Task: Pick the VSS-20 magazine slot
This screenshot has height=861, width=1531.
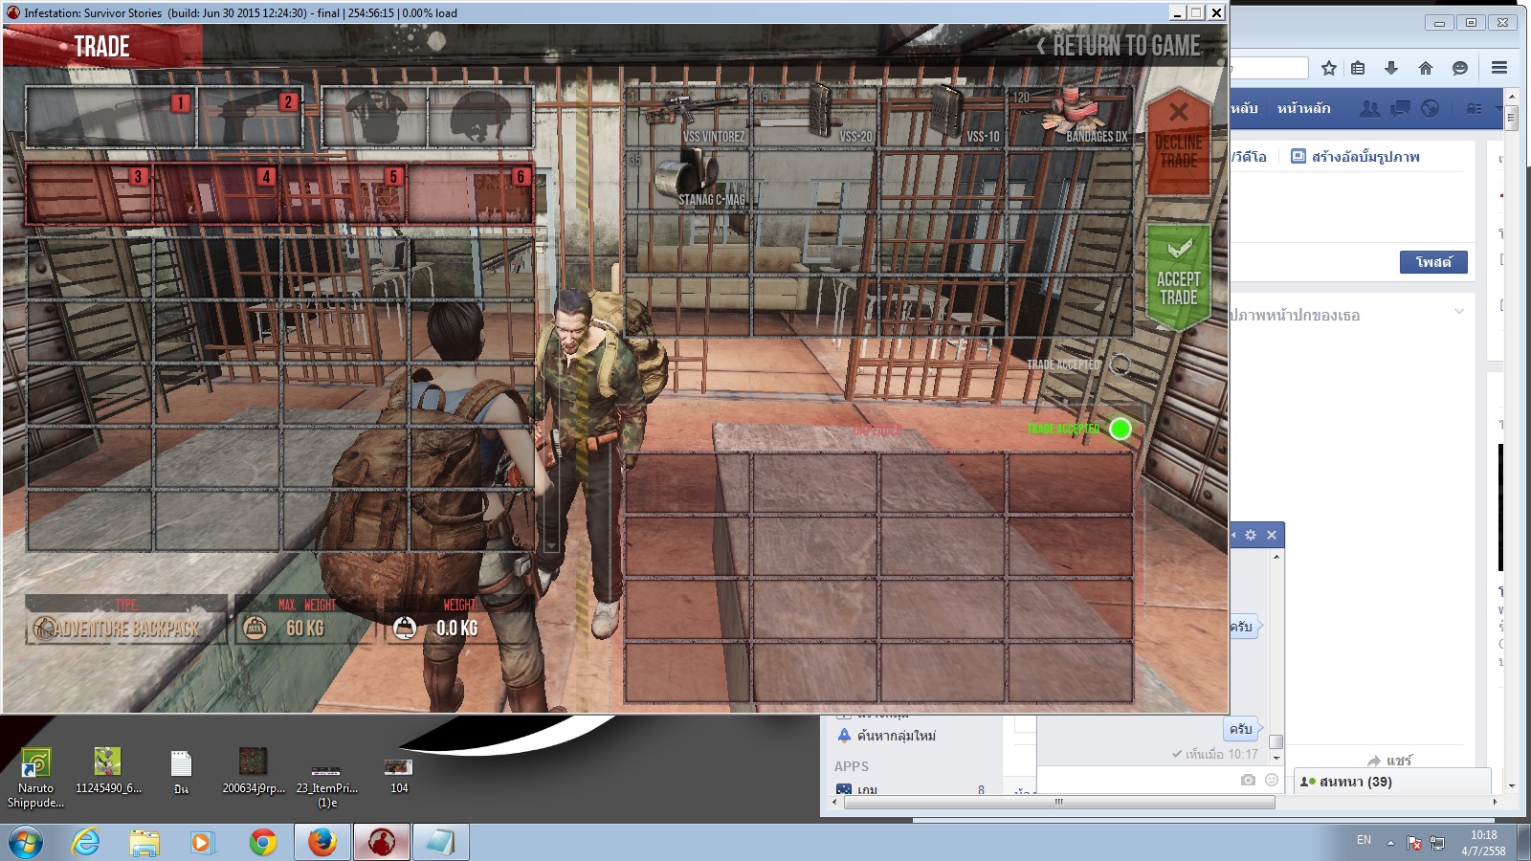Action: pyautogui.click(x=815, y=115)
